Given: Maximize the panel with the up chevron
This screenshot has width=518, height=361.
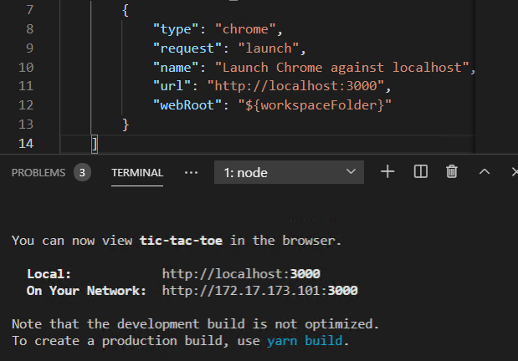Looking at the screenshot, I should (x=485, y=171).
